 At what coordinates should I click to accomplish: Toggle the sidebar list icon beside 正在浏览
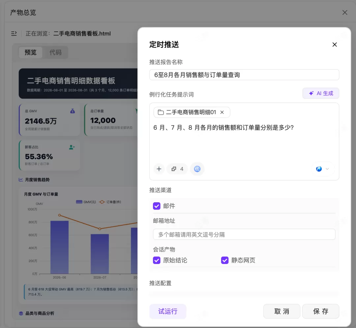pyautogui.click(x=14, y=34)
